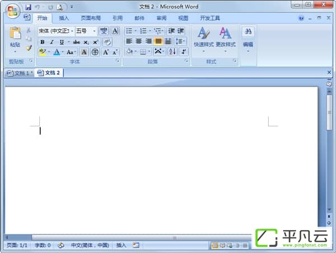Expand highlight color choices
Image resolution: width=336 pixels, height=253 pixels.
(x=49, y=52)
